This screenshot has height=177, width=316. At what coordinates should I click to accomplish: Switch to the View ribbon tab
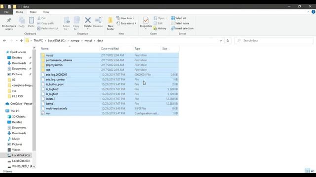(x=46, y=12)
